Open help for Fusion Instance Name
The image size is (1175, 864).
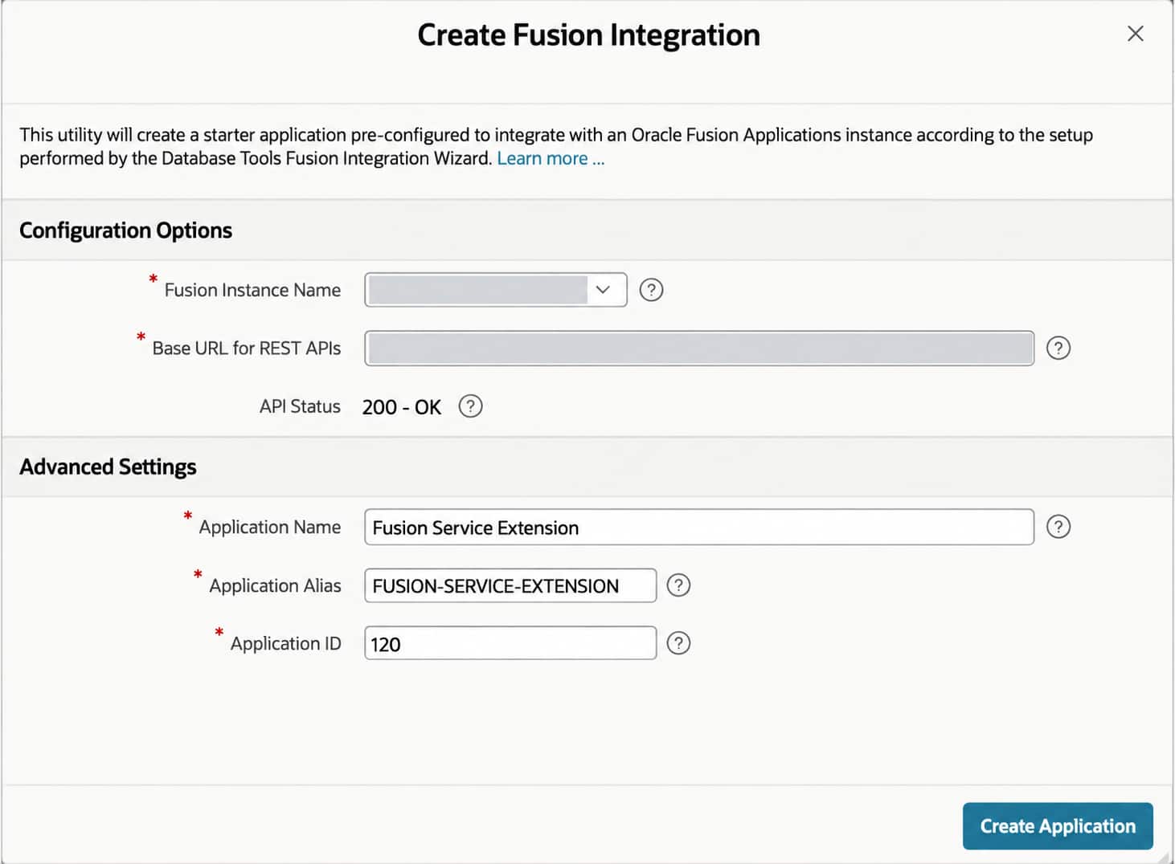651,290
